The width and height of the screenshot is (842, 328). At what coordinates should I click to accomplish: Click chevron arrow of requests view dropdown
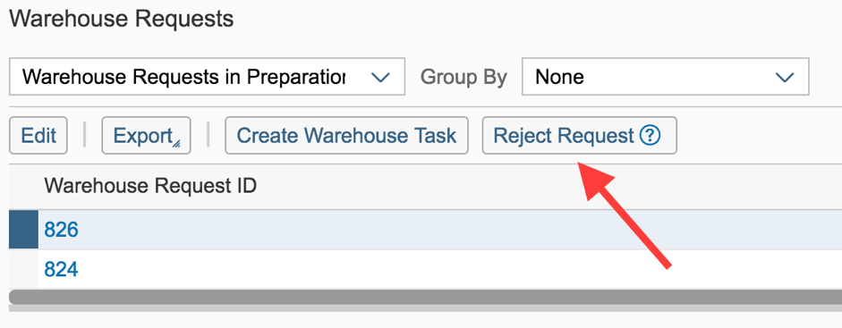point(380,78)
